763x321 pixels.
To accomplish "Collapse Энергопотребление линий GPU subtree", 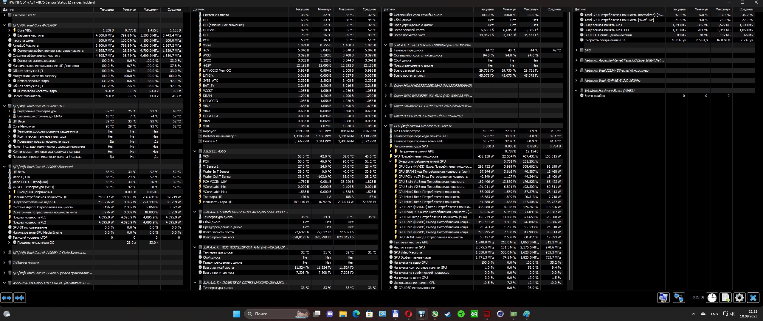I will 390,161.
